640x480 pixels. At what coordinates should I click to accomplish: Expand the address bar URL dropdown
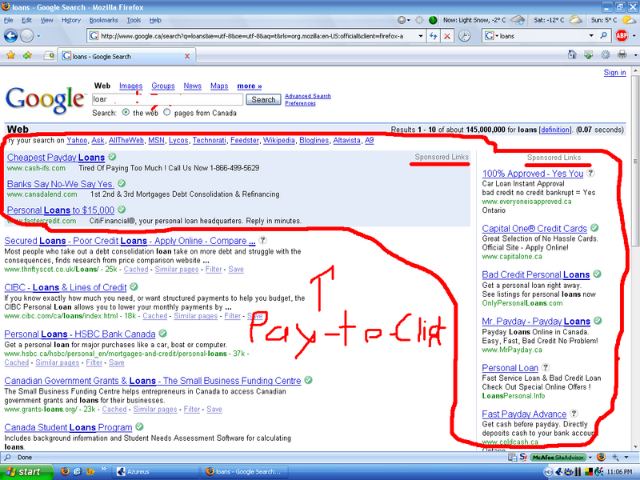(421, 36)
